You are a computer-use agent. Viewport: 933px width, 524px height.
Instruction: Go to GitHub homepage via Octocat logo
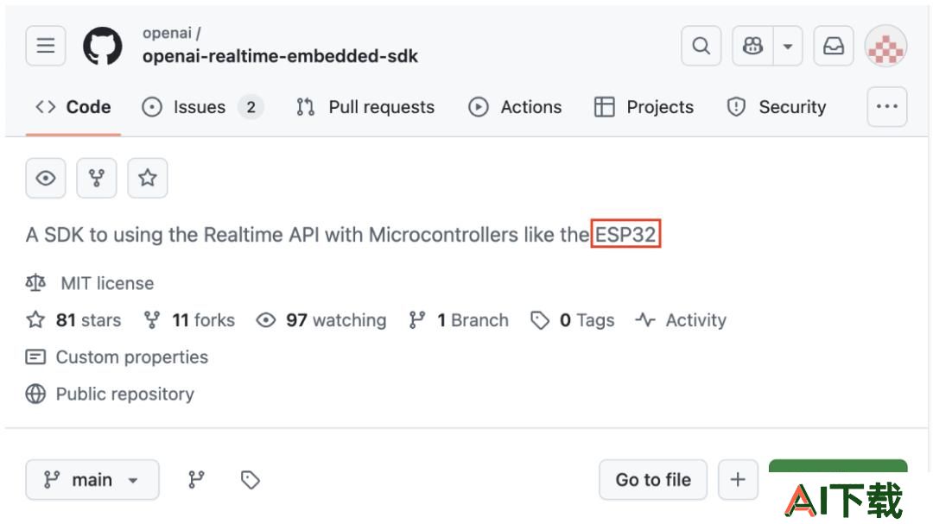click(x=102, y=46)
